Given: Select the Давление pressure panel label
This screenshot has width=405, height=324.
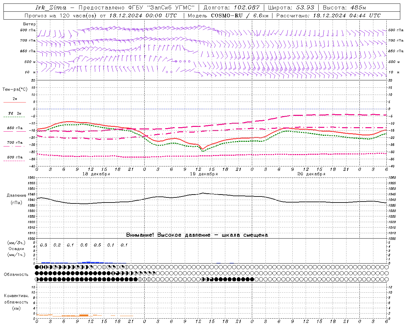Looking at the screenshot, I should [x=16, y=196].
